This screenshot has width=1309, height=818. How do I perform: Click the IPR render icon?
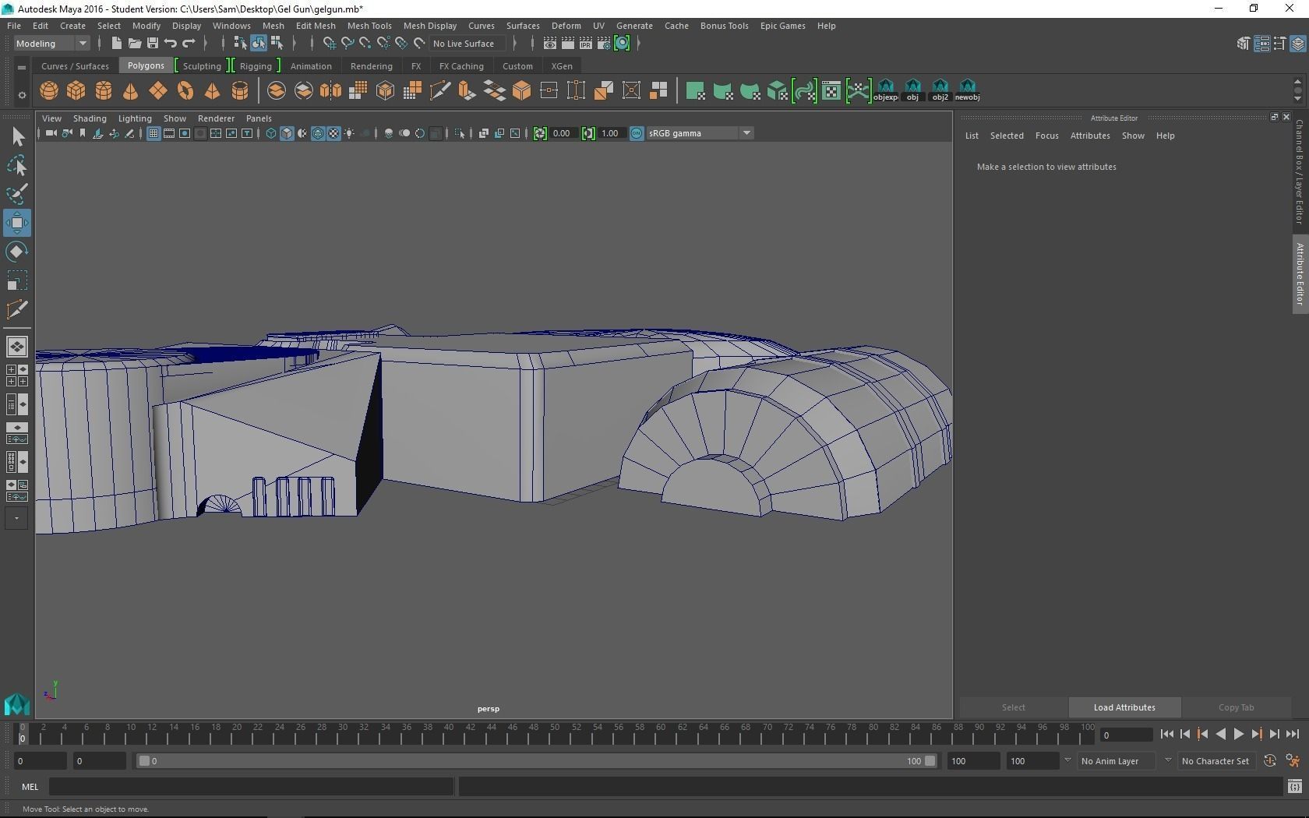coord(585,44)
